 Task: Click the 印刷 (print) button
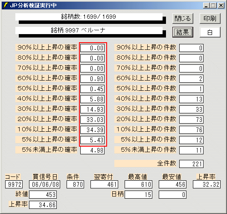pyautogui.click(x=210, y=18)
